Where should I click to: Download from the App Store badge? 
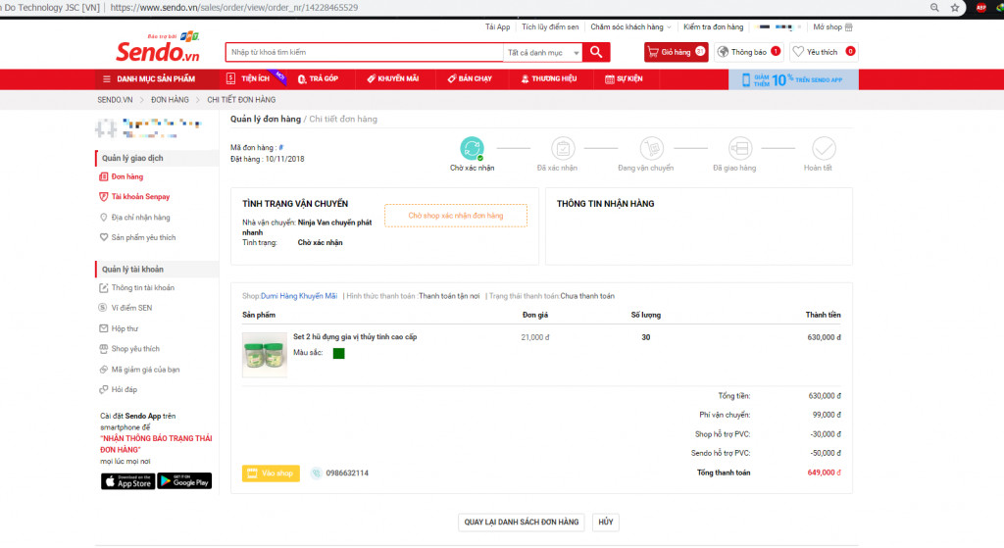point(126,481)
